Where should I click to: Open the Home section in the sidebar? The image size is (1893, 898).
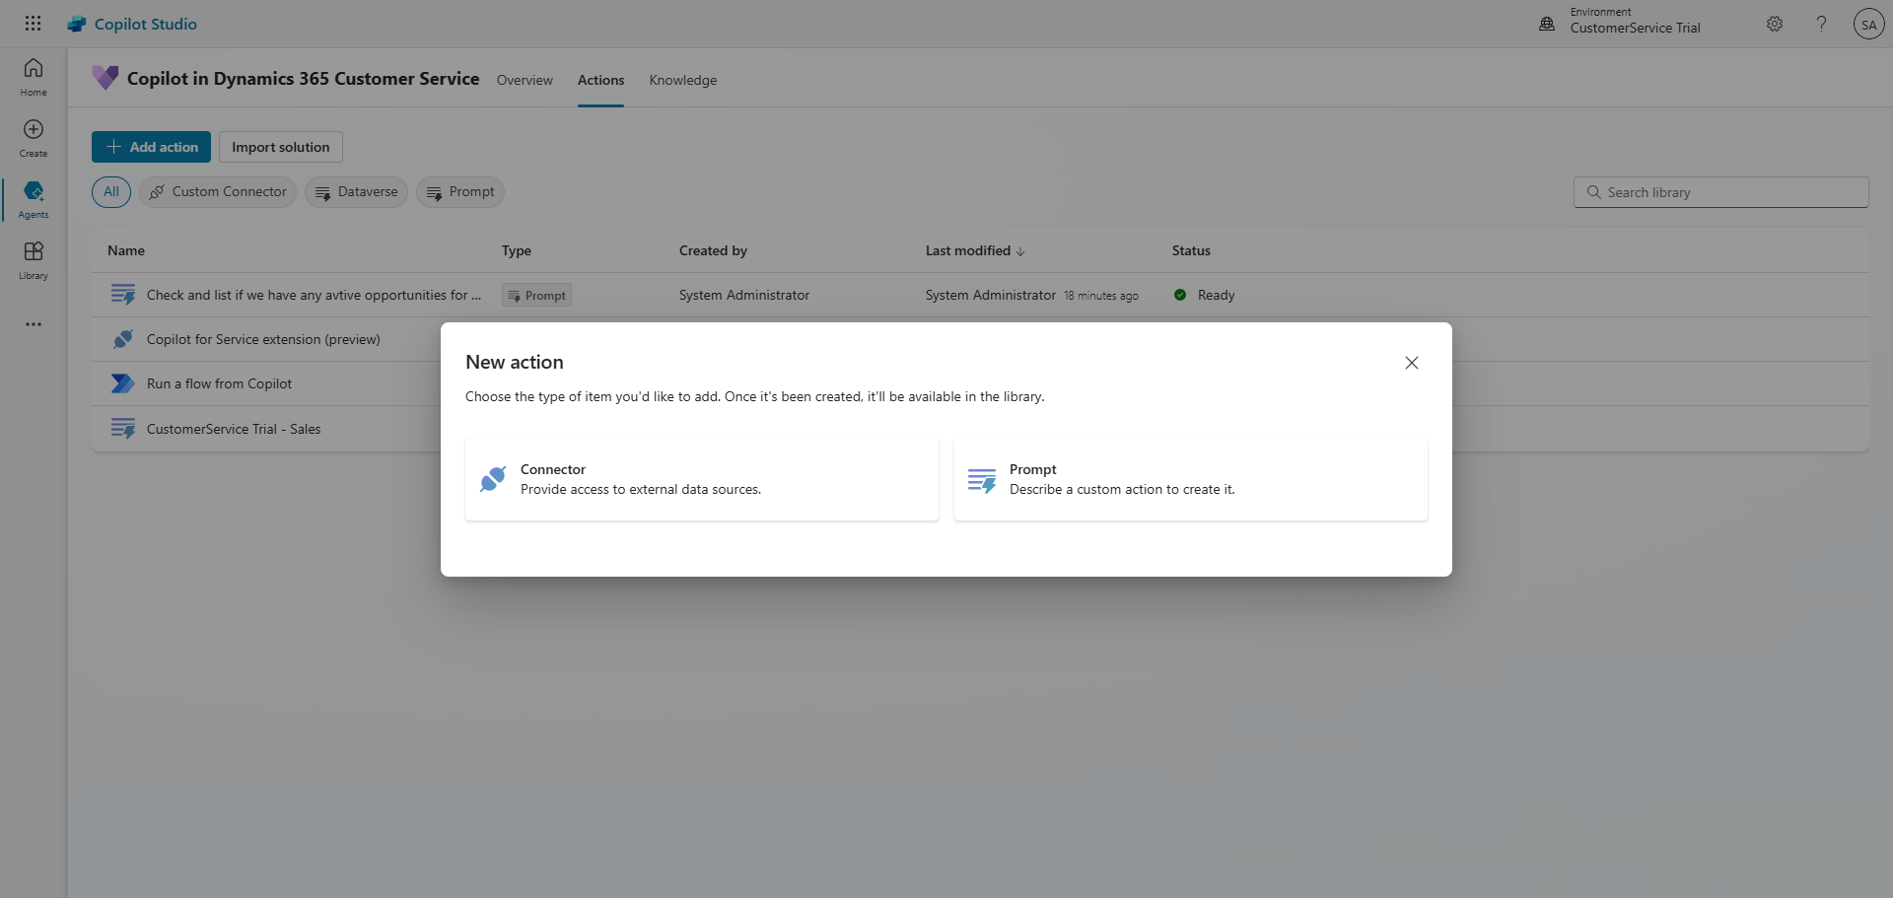point(33,77)
